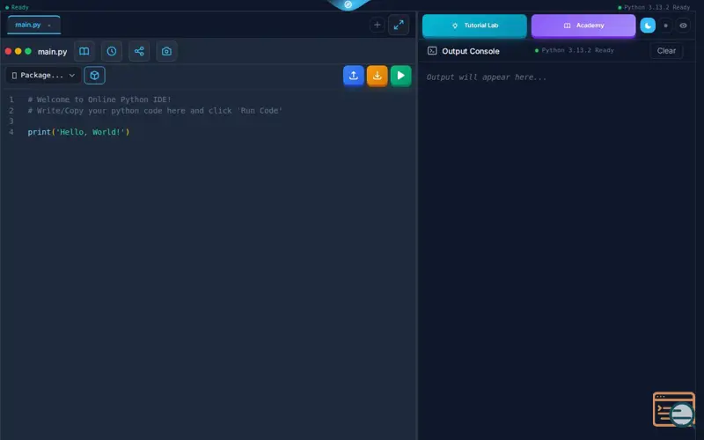
Task: Run the code with the green play button
Action: pos(400,76)
